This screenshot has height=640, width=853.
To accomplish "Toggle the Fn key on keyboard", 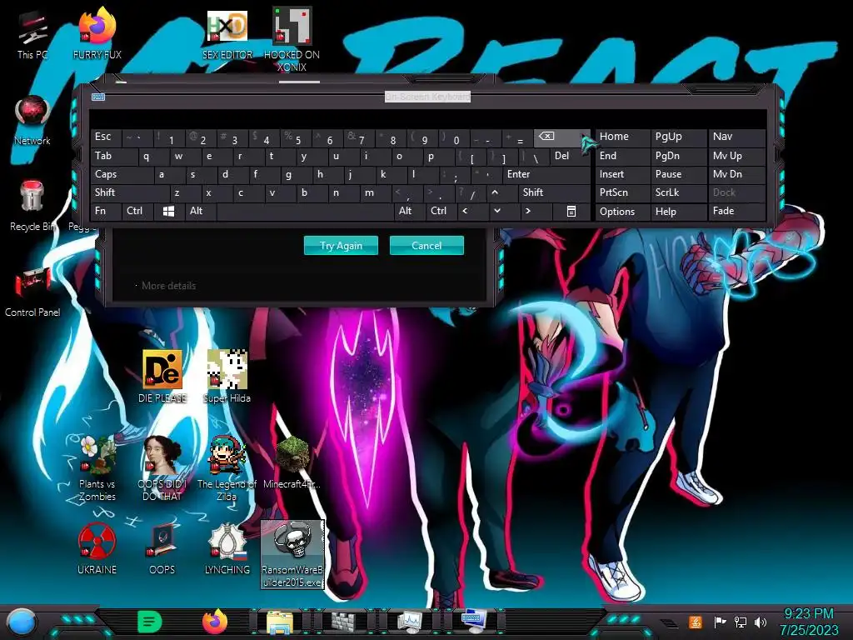I will point(106,211).
